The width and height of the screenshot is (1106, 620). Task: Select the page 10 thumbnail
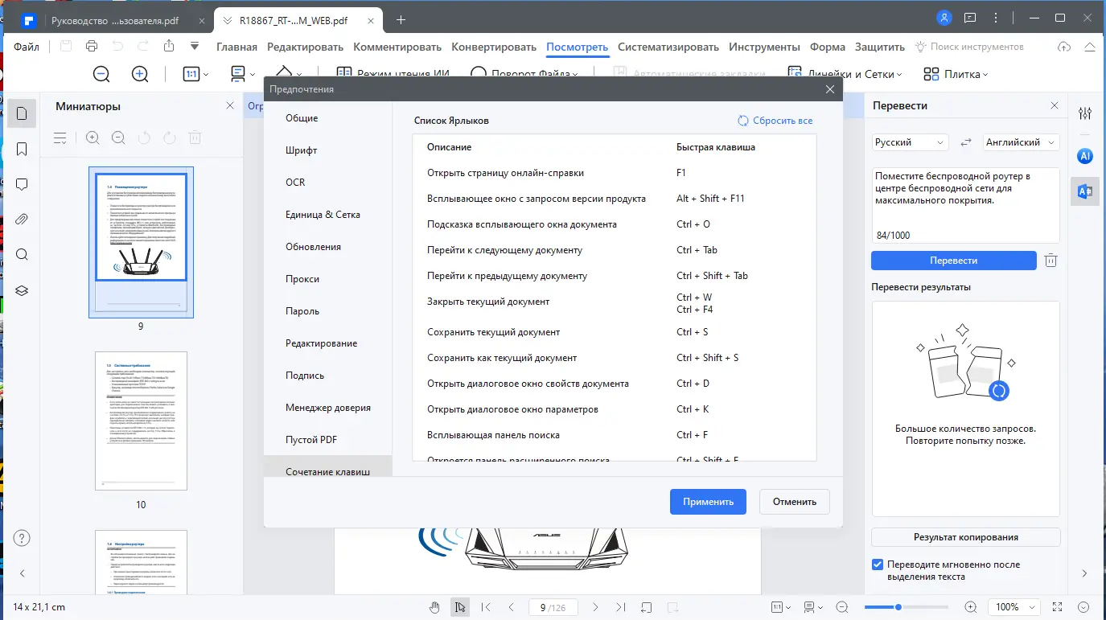(x=141, y=421)
